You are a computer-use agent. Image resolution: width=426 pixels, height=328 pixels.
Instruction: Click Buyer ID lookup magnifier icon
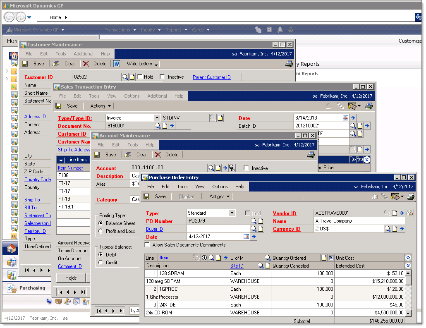[253, 229]
